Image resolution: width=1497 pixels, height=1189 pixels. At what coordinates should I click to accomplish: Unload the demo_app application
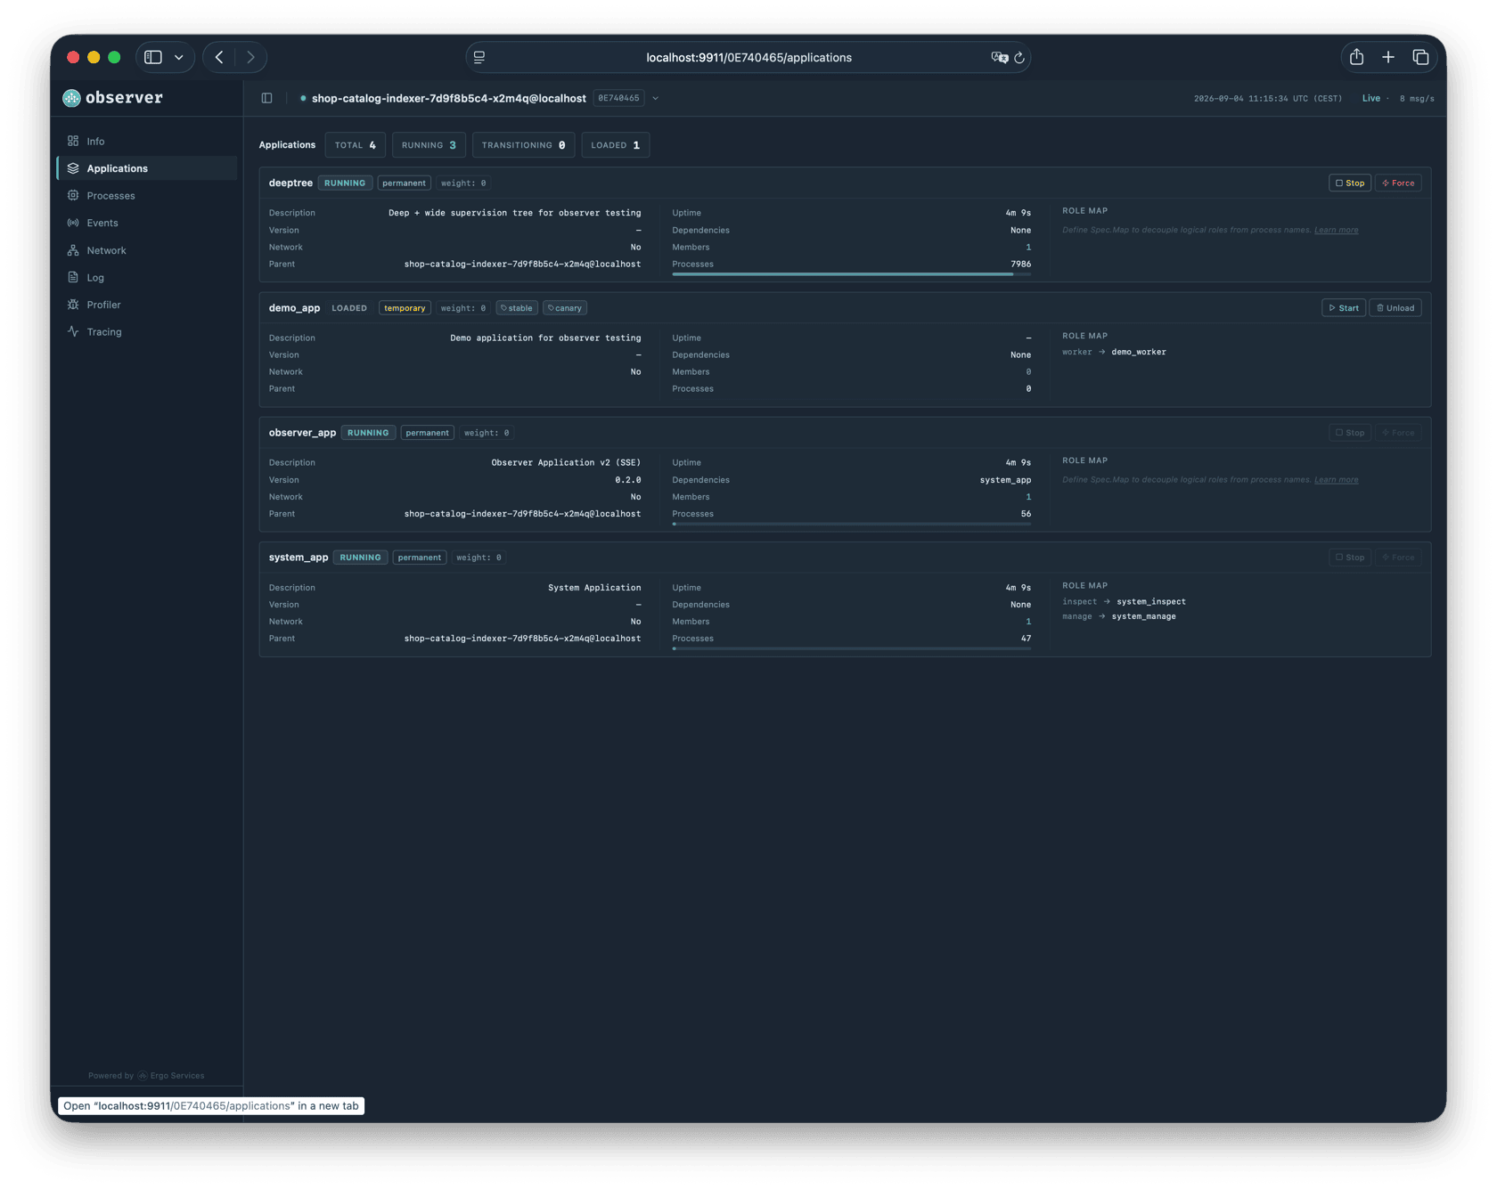1395,308
